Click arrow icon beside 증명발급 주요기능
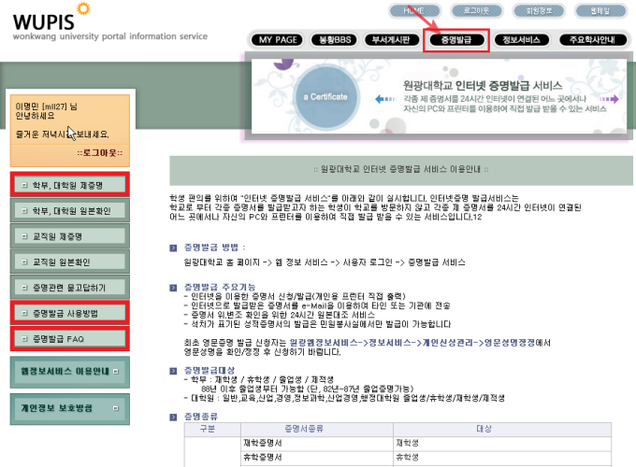The width and height of the screenshot is (636, 467). tap(173, 288)
